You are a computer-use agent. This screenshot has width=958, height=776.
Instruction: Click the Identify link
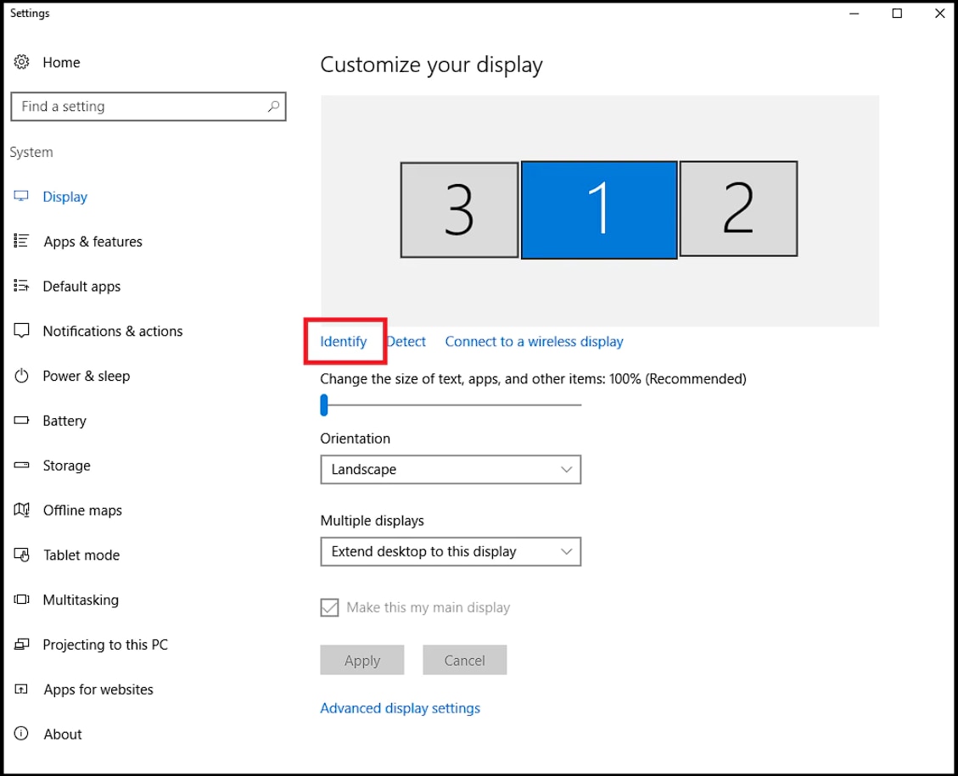point(344,341)
